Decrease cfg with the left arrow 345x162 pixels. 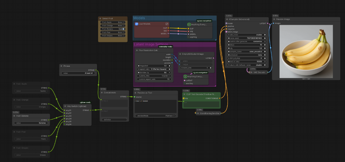(x=229, y=48)
